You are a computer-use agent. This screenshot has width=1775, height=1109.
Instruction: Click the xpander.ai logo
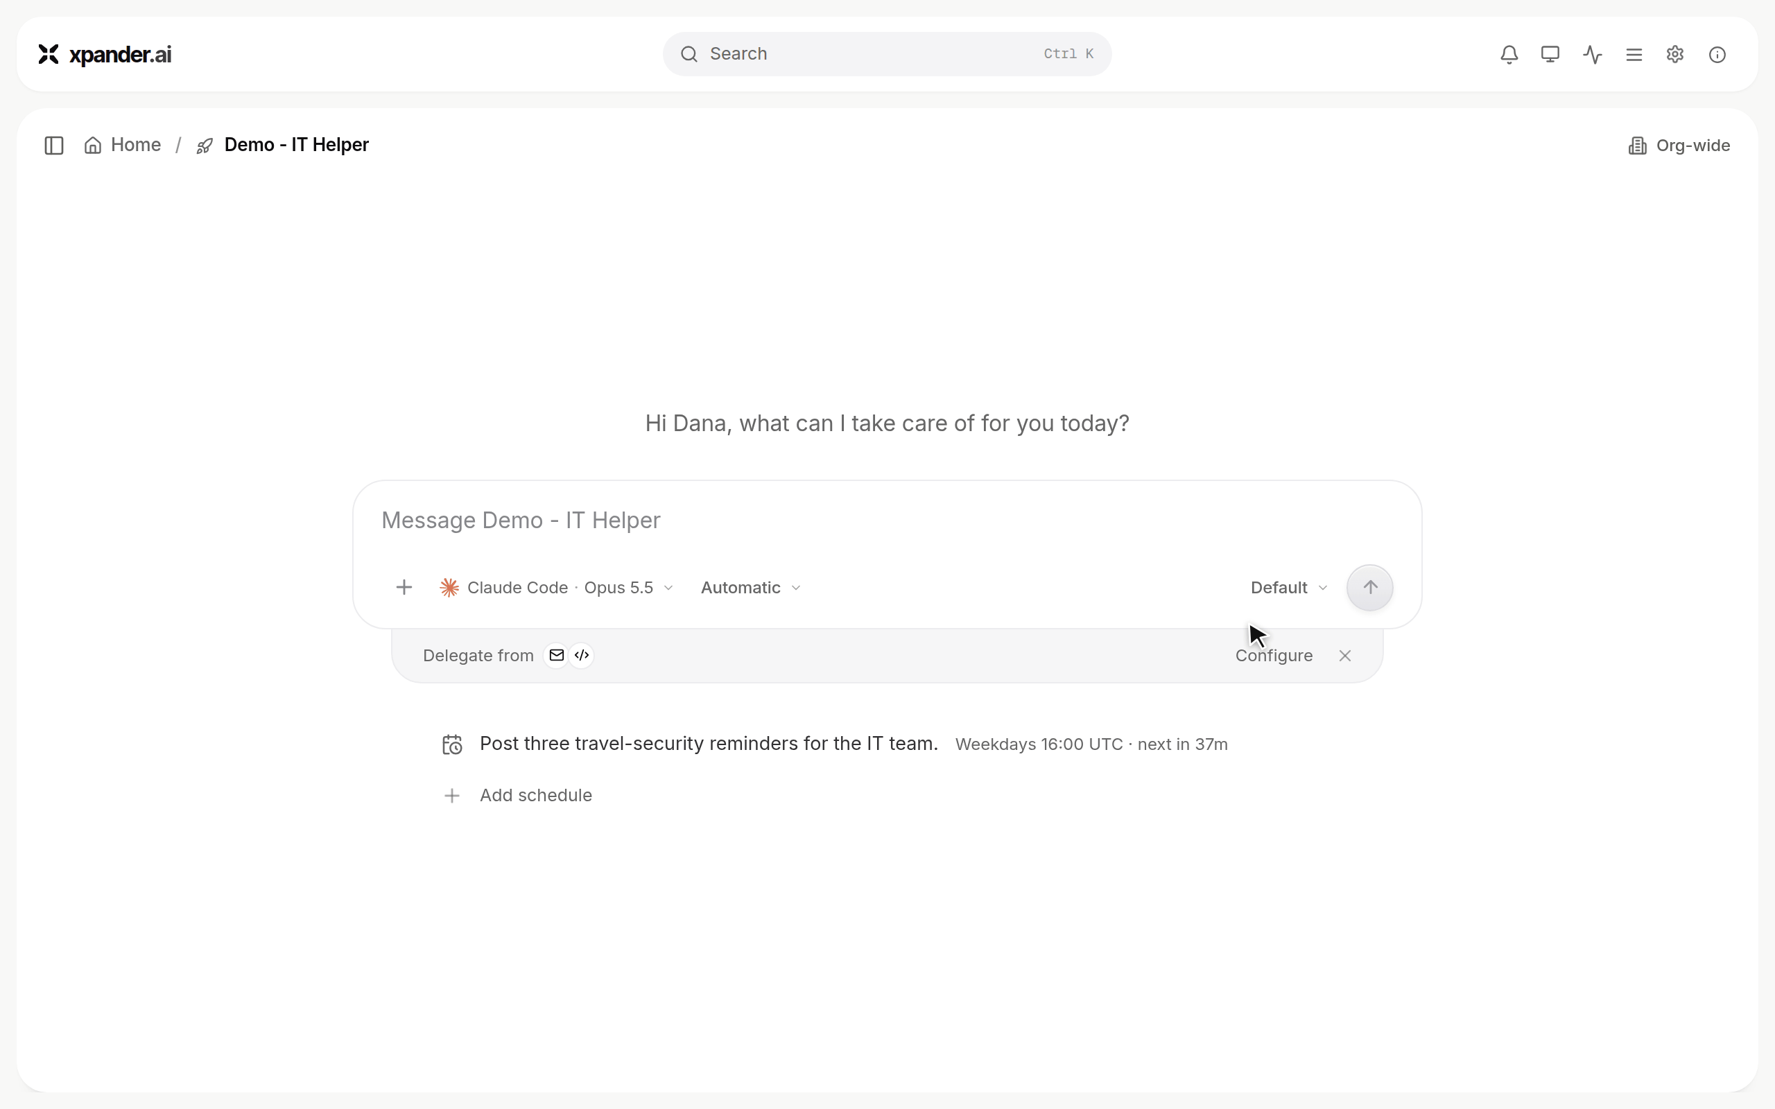(x=105, y=54)
